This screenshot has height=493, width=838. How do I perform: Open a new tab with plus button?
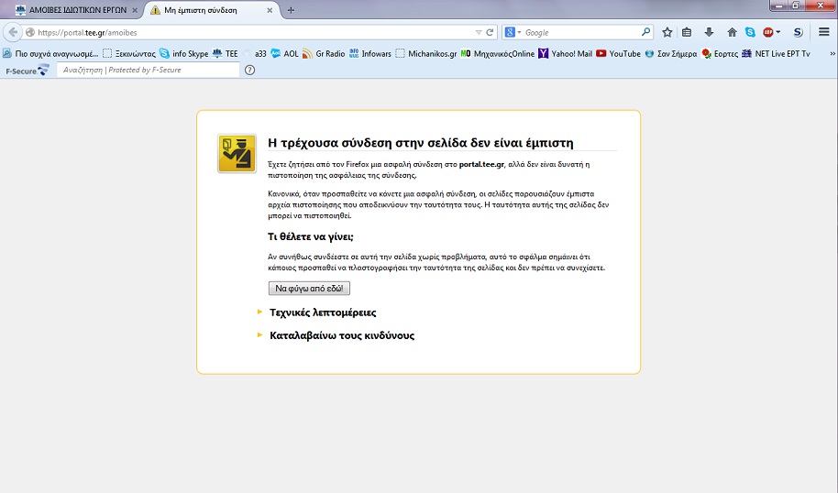(291, 10)
